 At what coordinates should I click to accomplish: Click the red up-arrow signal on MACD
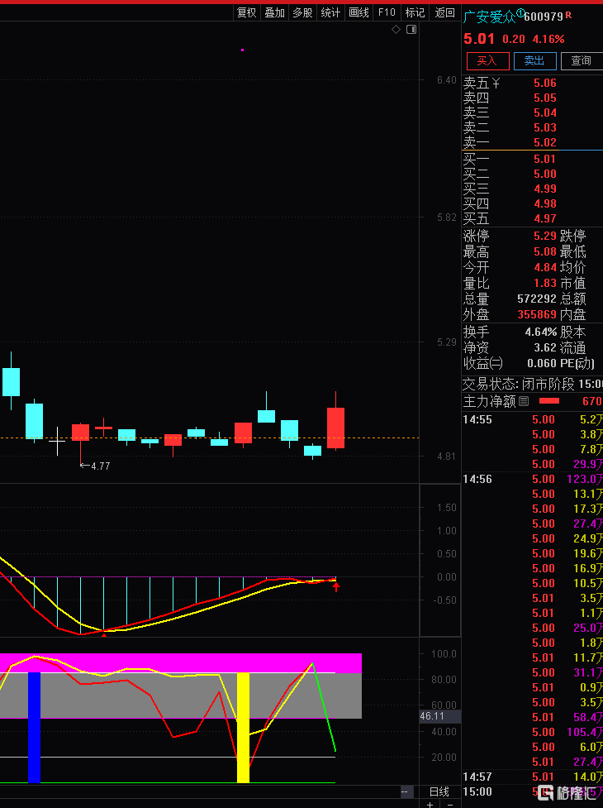point(336,587)
